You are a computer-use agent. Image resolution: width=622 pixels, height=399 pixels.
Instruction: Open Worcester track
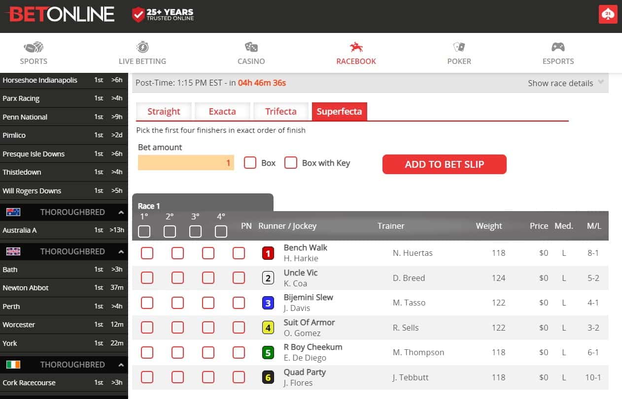tap(64, 325)
